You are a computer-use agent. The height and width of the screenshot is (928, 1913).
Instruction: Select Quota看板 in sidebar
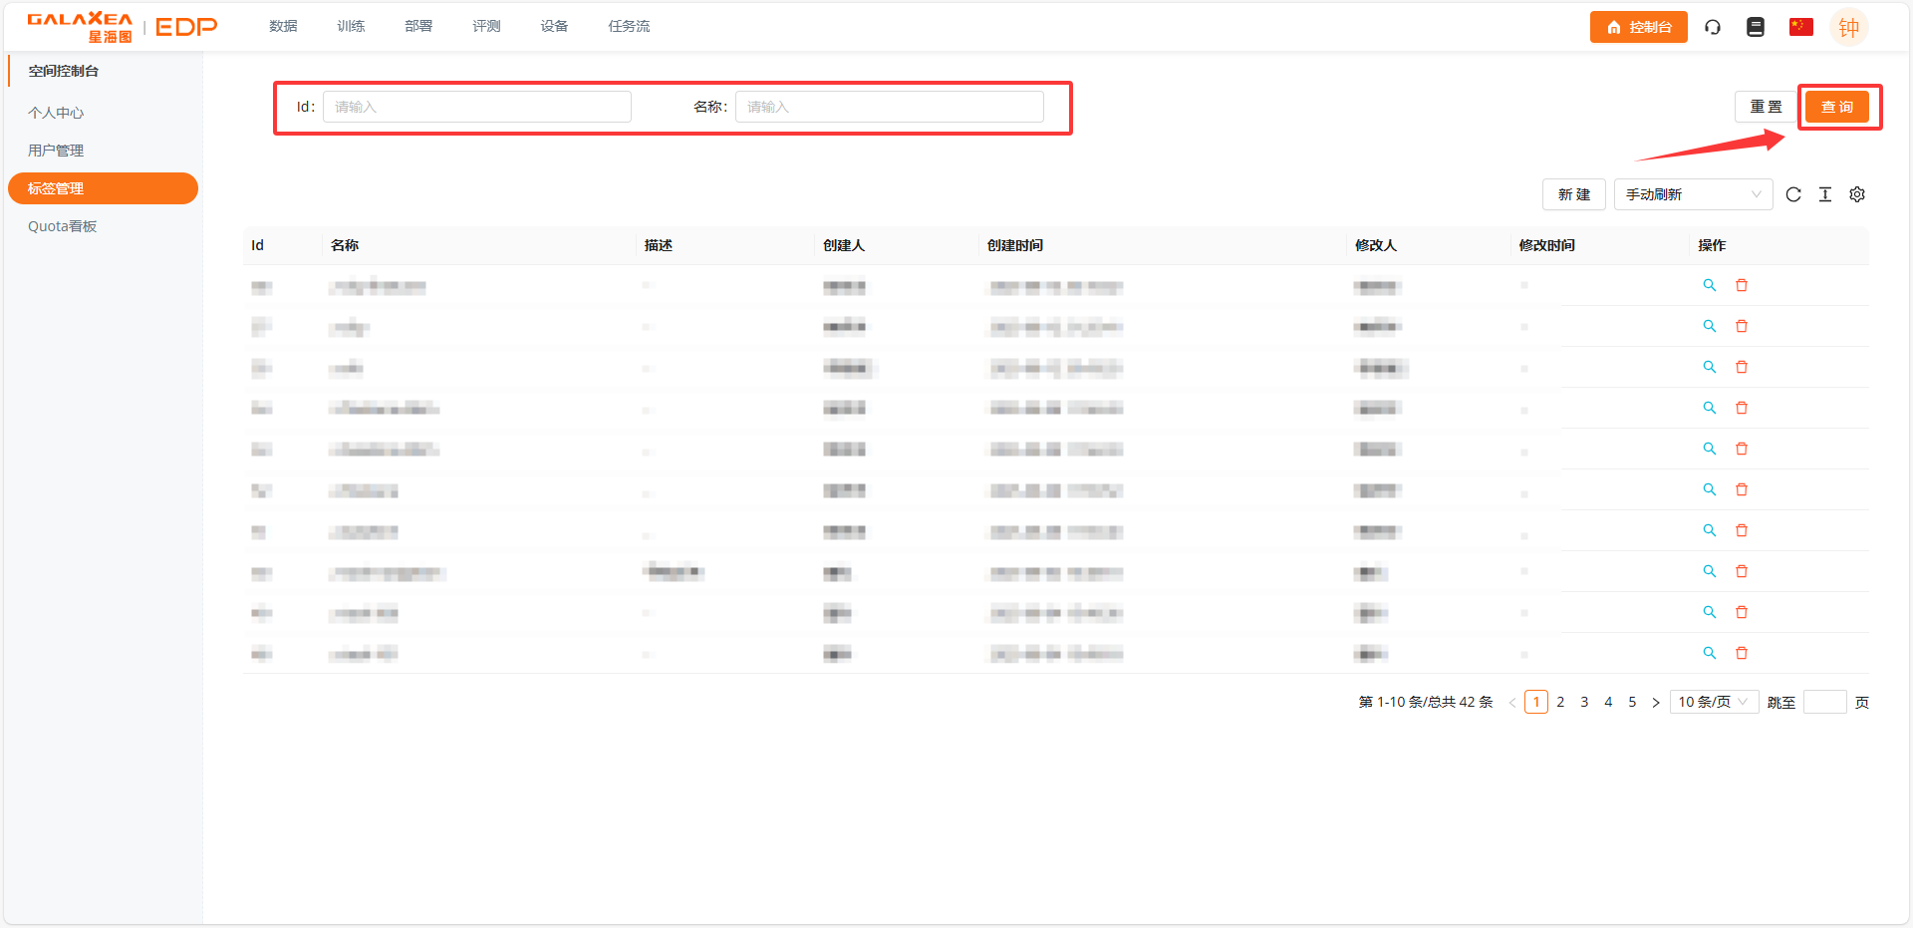tap(63, 226)
